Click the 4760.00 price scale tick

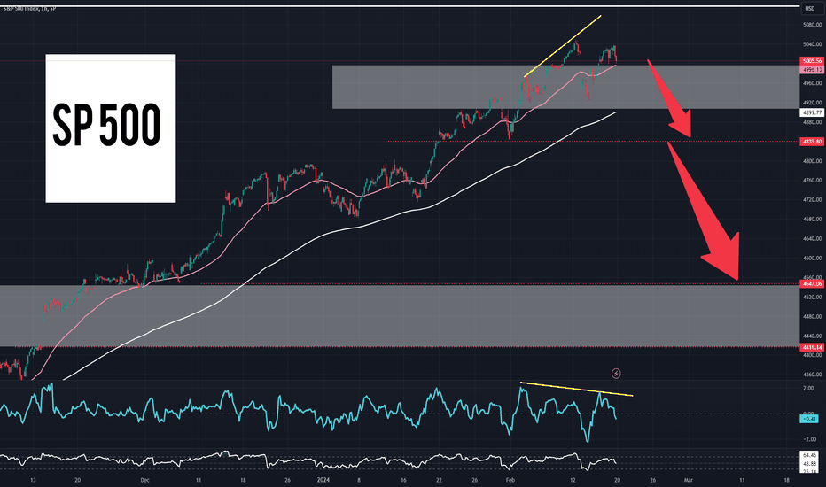(813, 180)
